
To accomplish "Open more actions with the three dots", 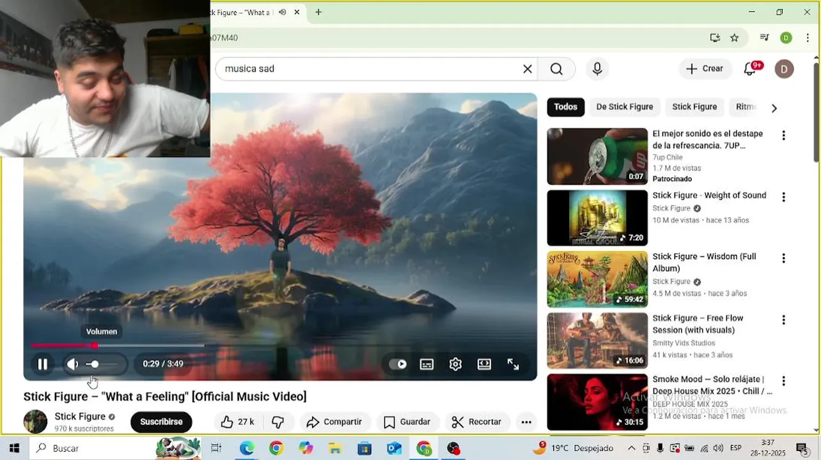I will pyautogui.click(x=526, y=422).
